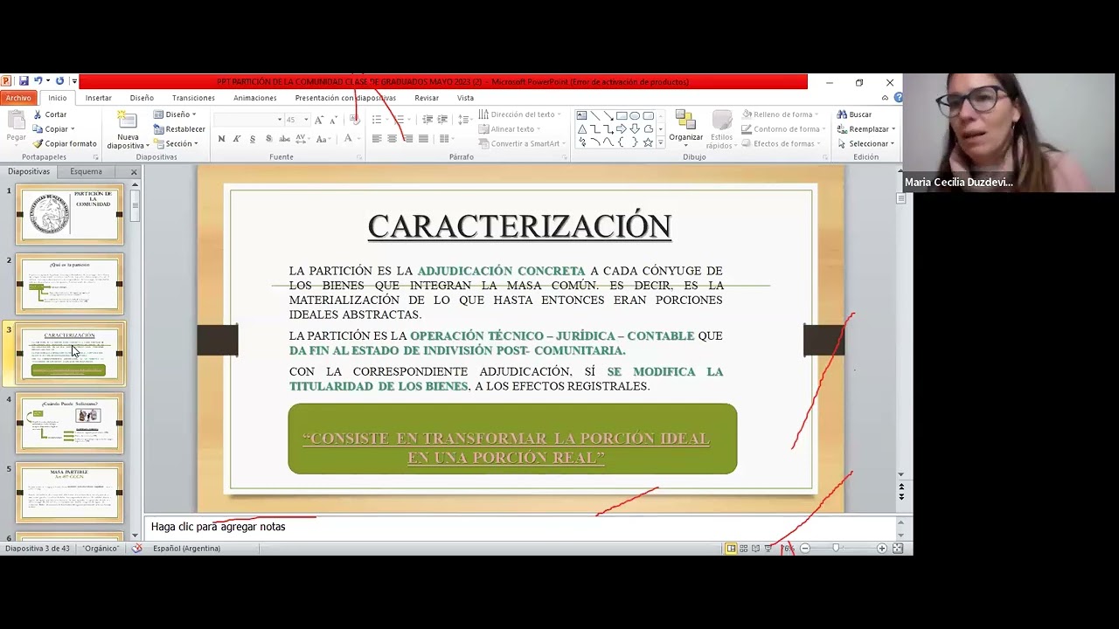Open the Seleccionar dropdown
1119x629 pixels.
pos(893,144)
